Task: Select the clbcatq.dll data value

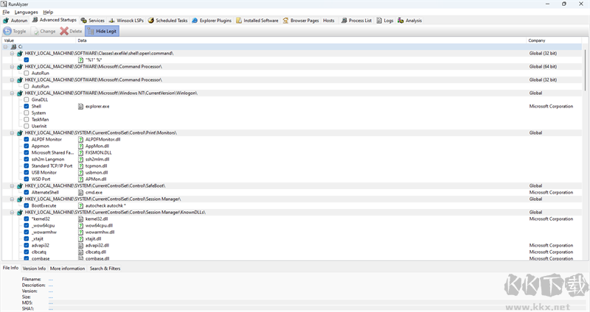Action: [96, 252]
